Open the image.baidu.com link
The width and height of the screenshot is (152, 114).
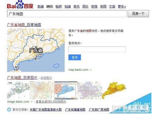click(x=18, y=102)
